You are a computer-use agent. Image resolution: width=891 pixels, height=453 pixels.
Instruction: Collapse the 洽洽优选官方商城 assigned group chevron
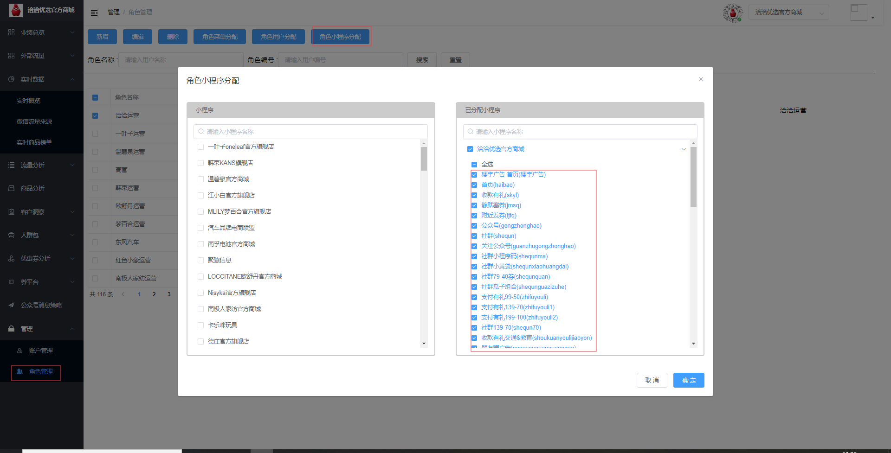683,149
